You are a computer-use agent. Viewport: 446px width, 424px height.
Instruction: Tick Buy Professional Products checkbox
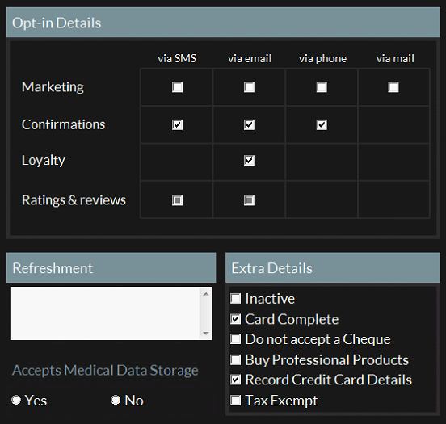pos(235,359)
